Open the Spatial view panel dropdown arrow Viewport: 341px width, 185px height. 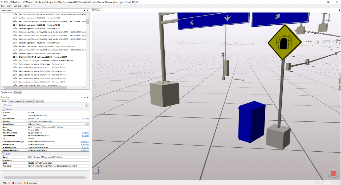84,10
